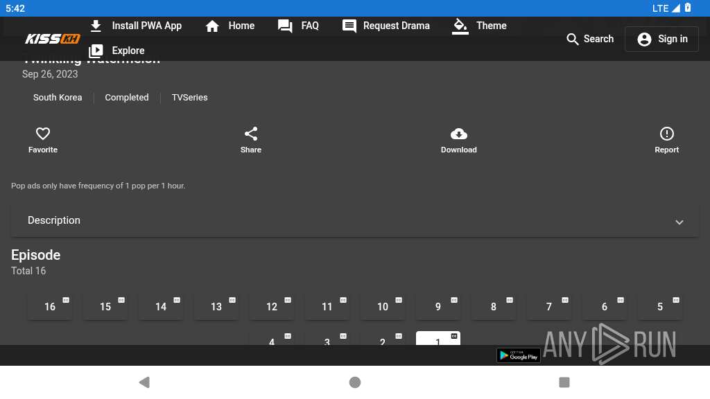Click the Explore video library icon
The image size is (710, 399).
pos(96,51)
